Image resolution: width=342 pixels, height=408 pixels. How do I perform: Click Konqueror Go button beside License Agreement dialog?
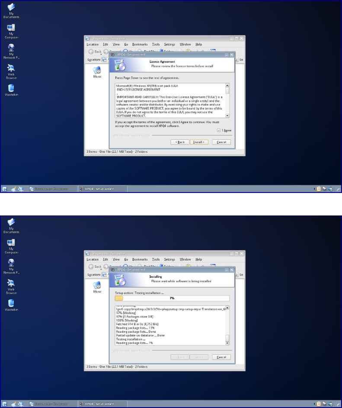pos(241,60)
